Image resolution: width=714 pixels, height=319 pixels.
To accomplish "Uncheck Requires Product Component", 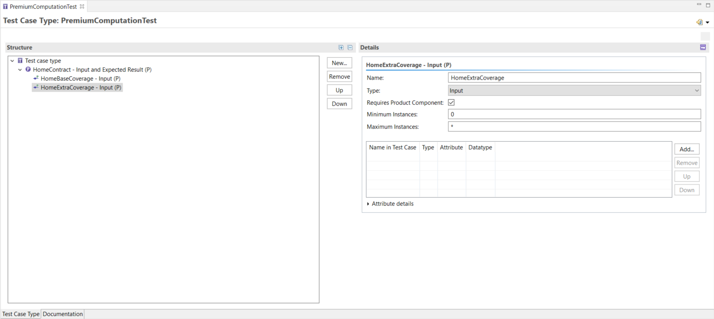I will coord(451,102).
